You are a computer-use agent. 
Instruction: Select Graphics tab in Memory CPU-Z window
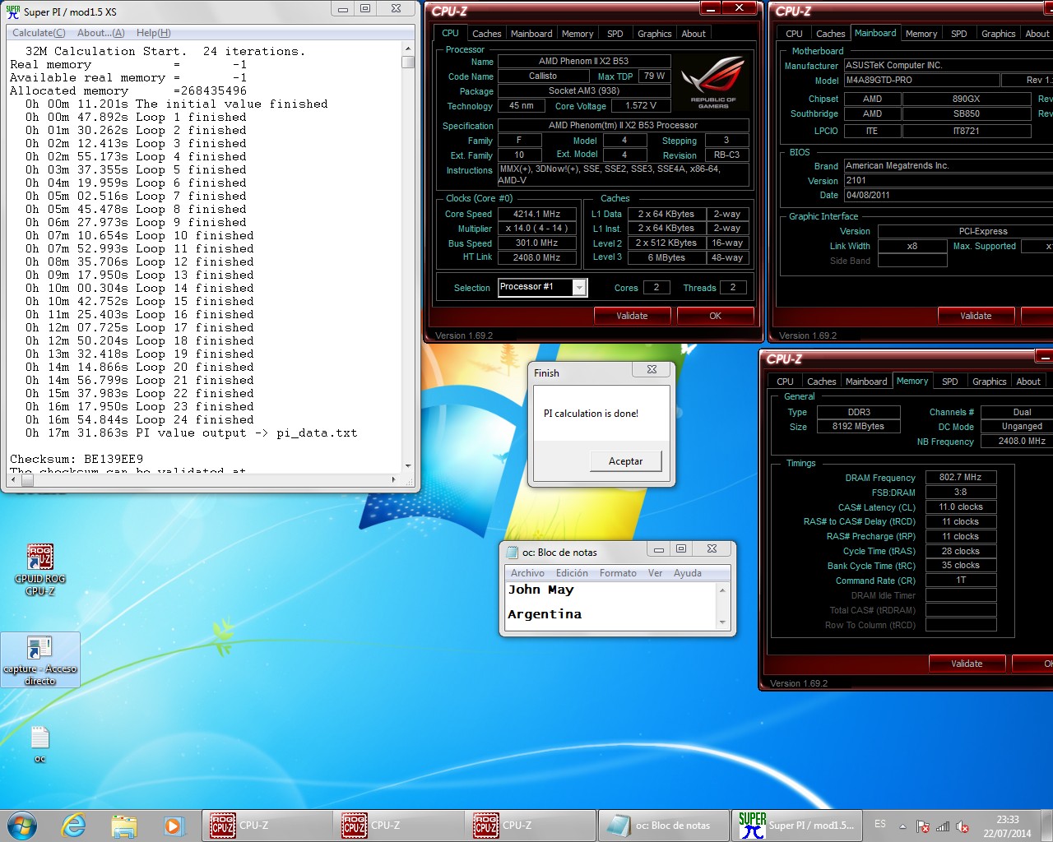point(989,382)
